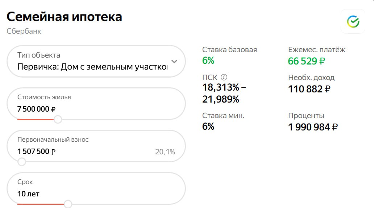Click the Первоначальный взнос slider handle
This screenshot has width=374, height=208.
pyautogui.click(x=22, y=162)
